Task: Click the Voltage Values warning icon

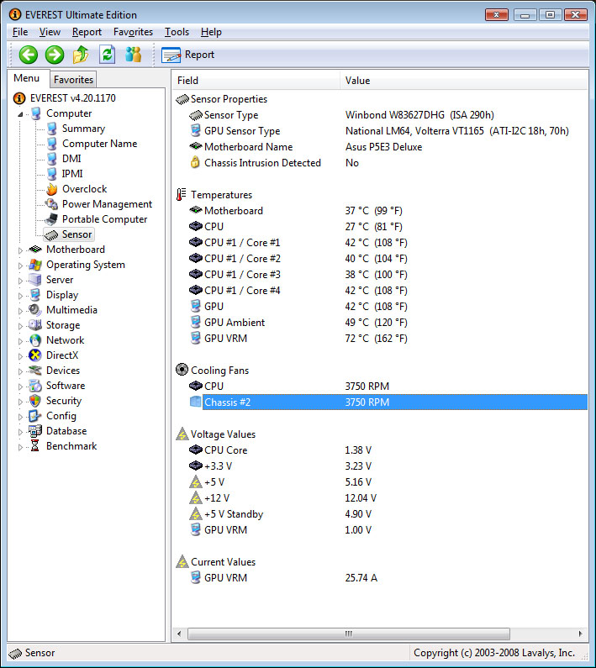Action: pyautogui.click(x=182, y=434)
